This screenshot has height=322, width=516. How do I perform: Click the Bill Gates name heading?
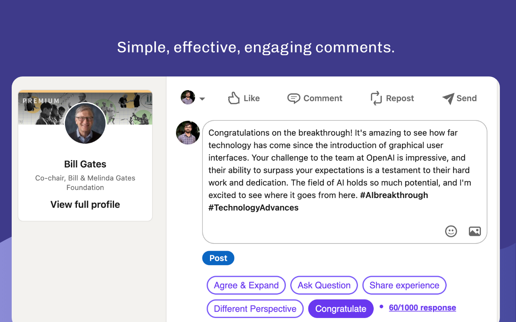tap(85, 164)
